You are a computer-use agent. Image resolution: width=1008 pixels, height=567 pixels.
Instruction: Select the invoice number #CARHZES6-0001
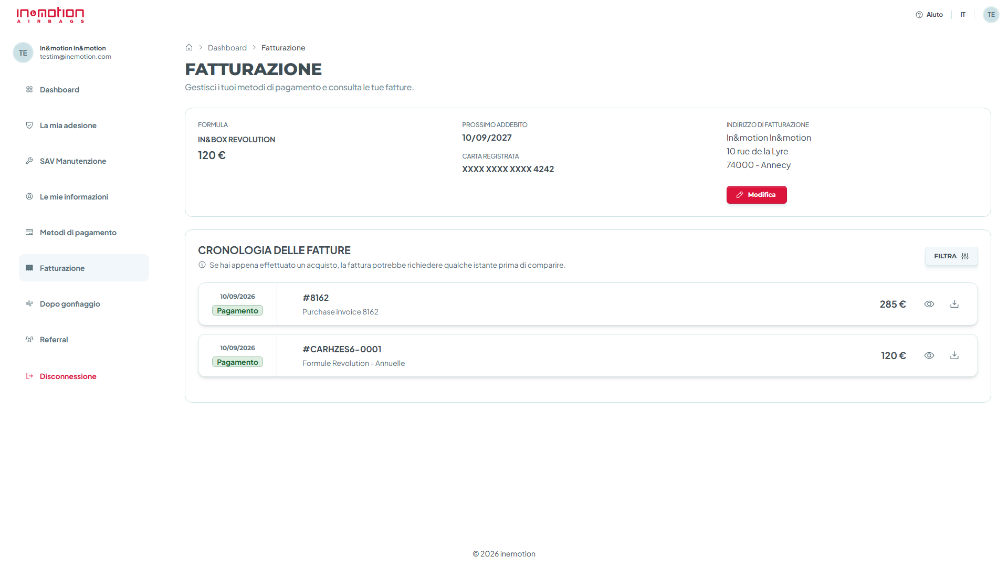(342, 349)
